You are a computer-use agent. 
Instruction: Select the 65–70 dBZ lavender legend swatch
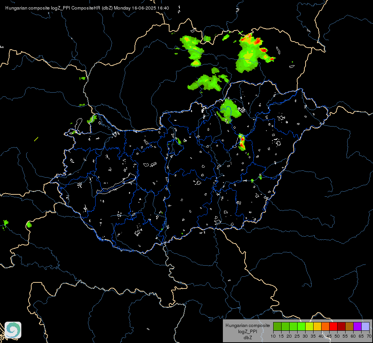[365, 326]
